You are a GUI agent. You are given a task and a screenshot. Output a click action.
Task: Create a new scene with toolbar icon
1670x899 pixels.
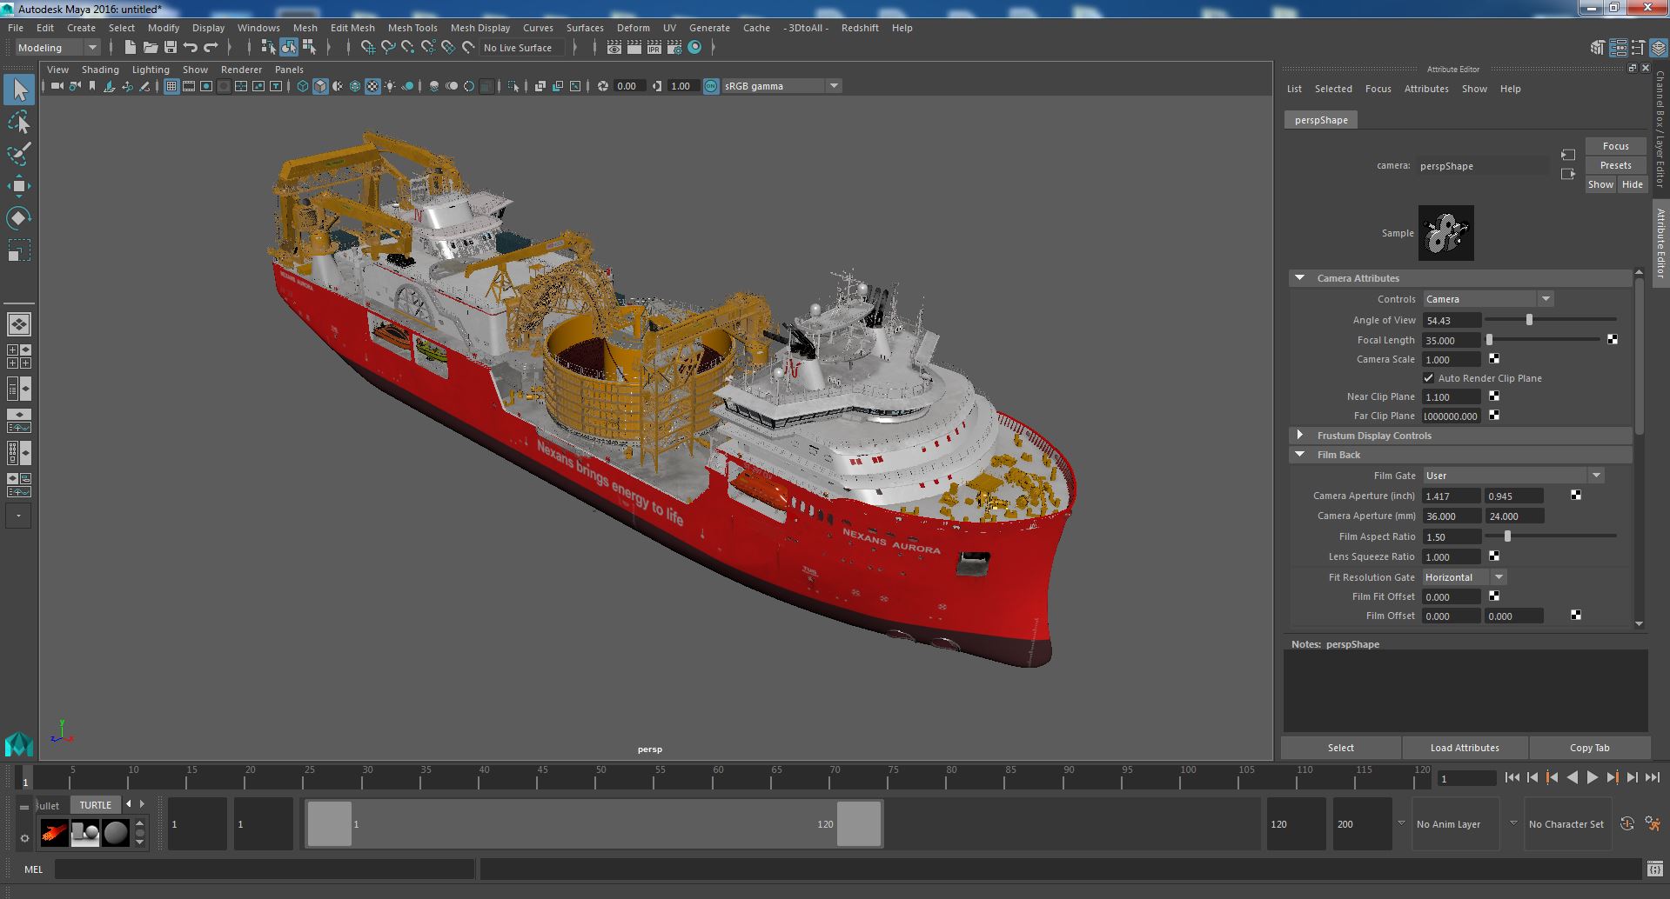pos(131,48)
